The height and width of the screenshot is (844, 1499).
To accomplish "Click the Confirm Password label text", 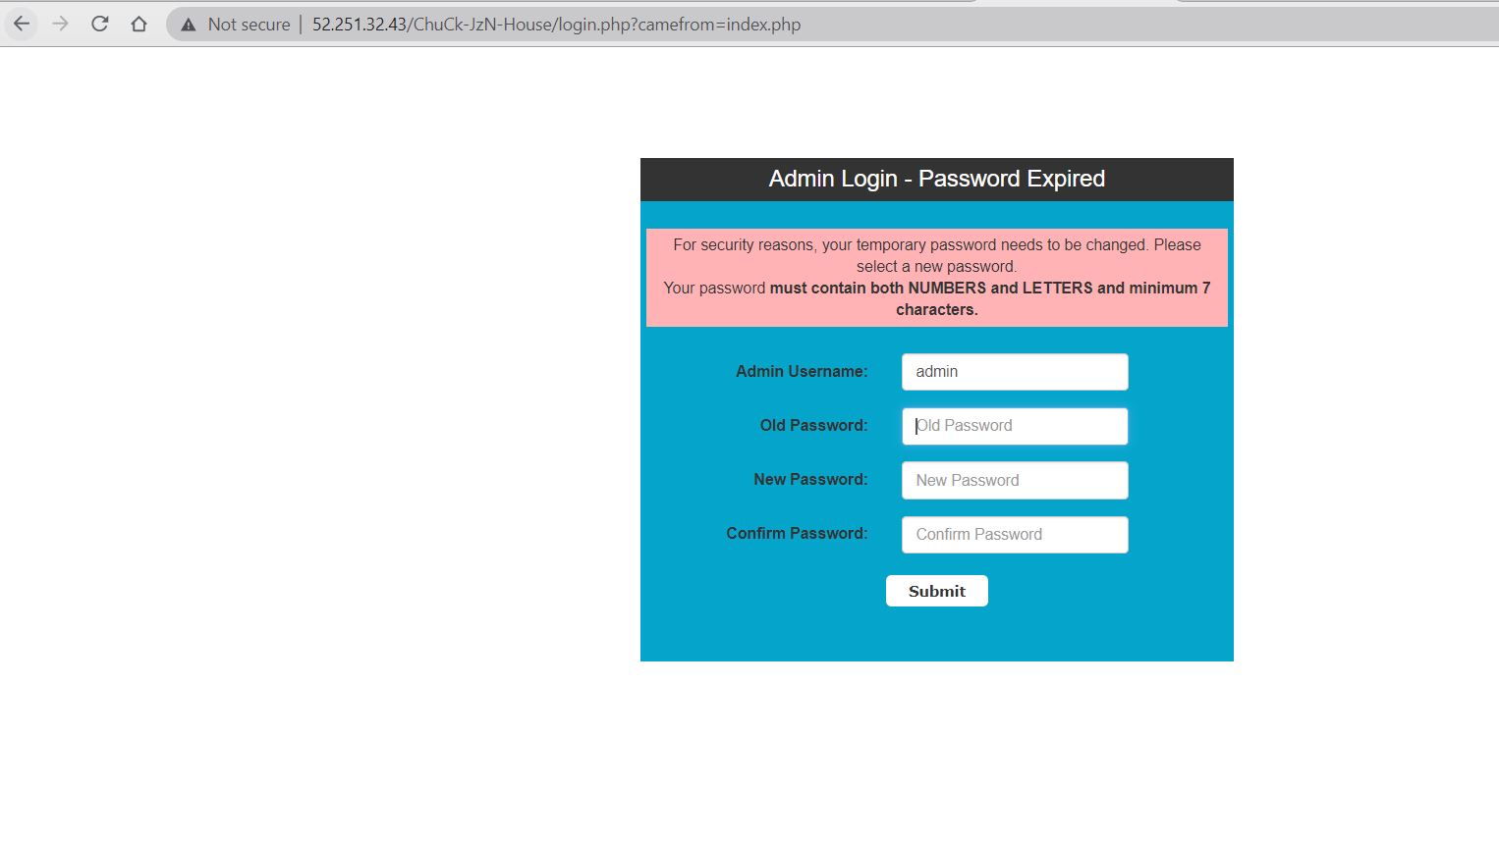I will (x=797, y=533).
